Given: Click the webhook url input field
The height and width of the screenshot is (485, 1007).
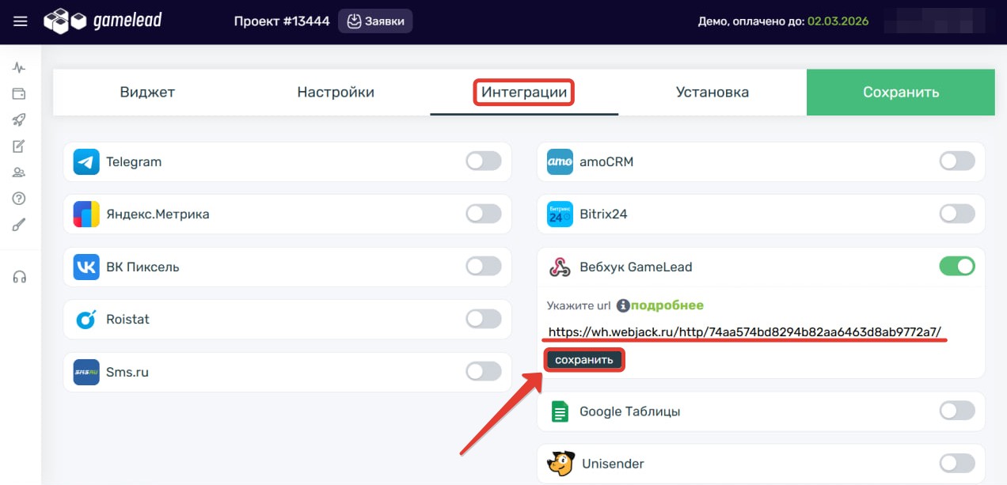Looking at the screenshot, I should (744, 332).
